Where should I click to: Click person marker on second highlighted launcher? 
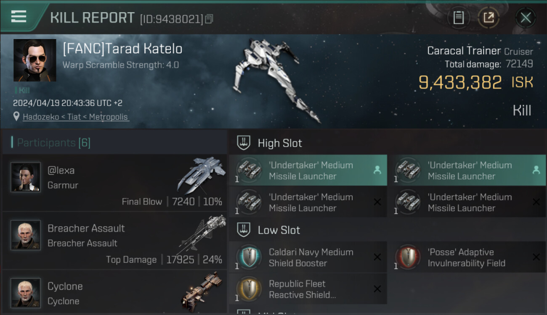point(536,170)
